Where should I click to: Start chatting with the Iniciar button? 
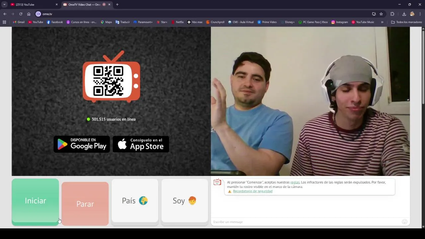pos(35,202)
